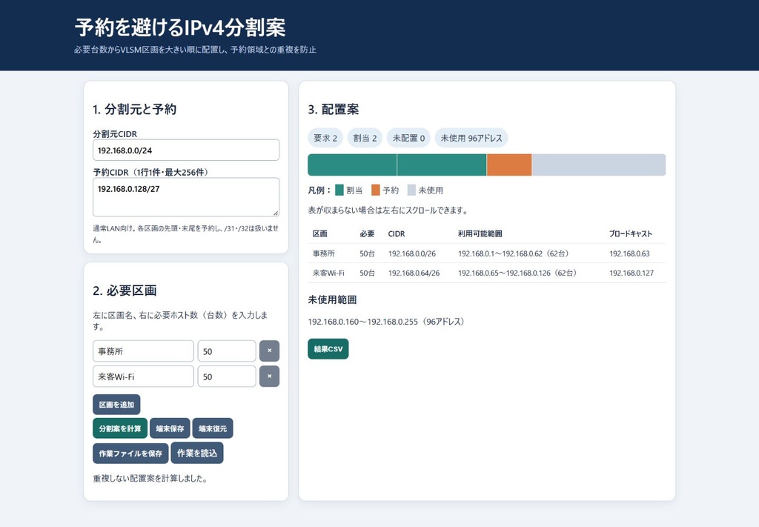Open 作業を読込

click(197, 453)
